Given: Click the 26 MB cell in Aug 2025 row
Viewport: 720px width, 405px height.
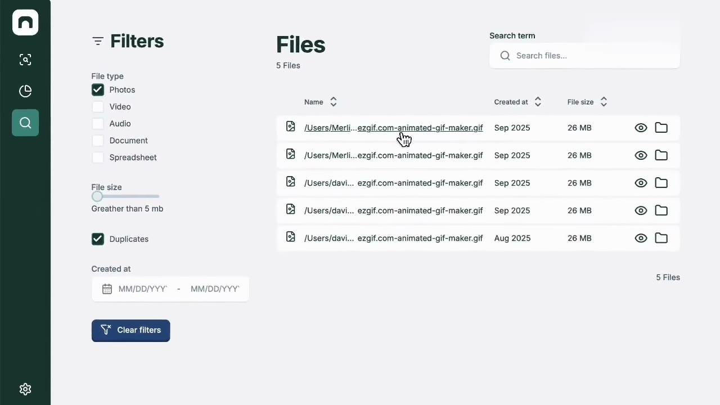Looking at the screenshot, I should coord(579,238).
